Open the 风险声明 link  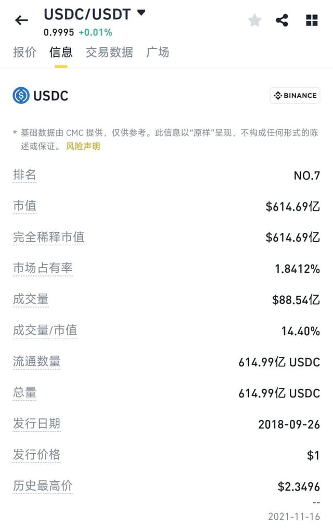pos(83,146)
